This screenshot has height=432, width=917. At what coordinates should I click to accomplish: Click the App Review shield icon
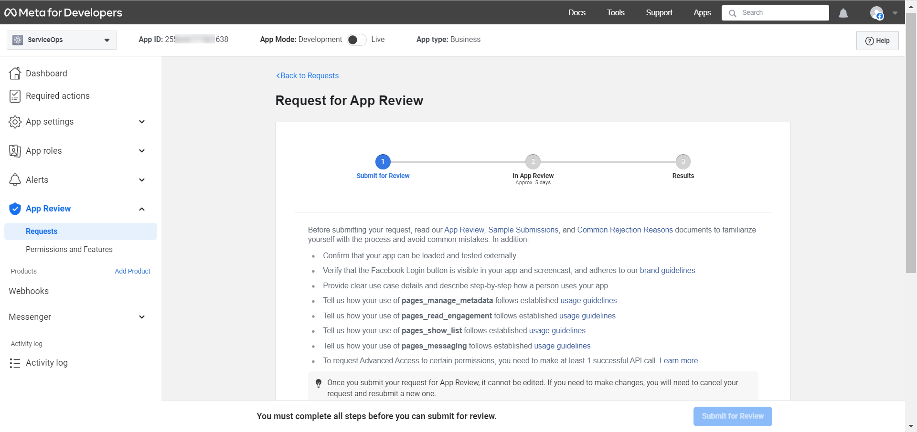[15, 209]
